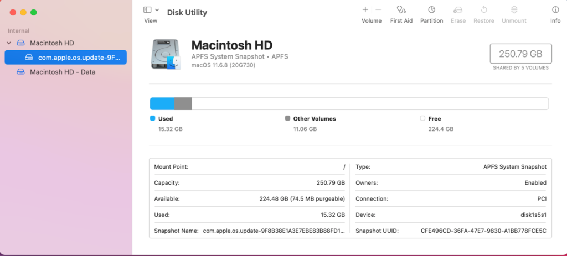Remove volume with the minus icon

coord(378,10)
